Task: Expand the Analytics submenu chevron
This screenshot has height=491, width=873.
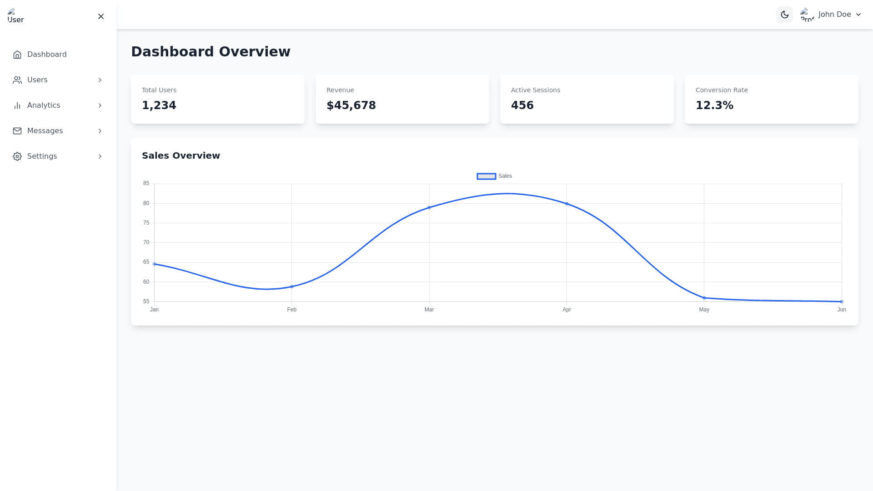Action: pos(100,105)
